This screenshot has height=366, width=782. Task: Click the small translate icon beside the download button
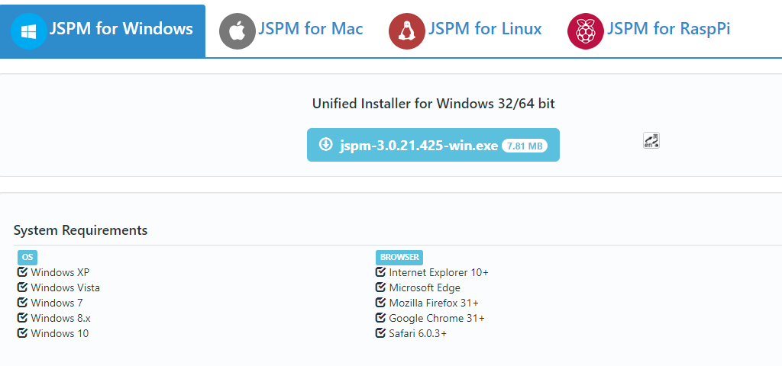[651, 140]
